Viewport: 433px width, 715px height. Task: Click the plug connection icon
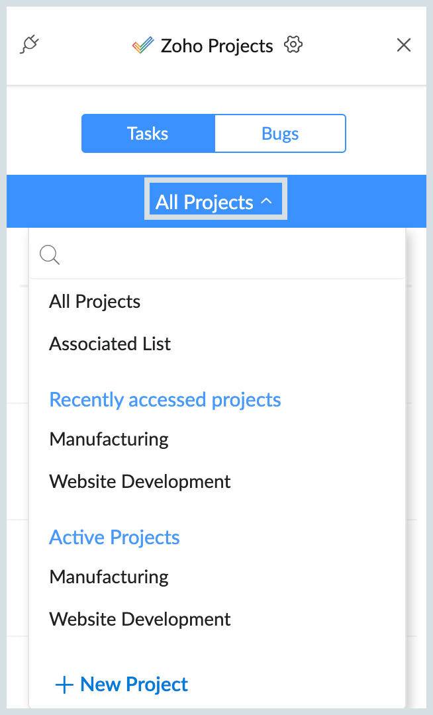[x=30, y=45]
